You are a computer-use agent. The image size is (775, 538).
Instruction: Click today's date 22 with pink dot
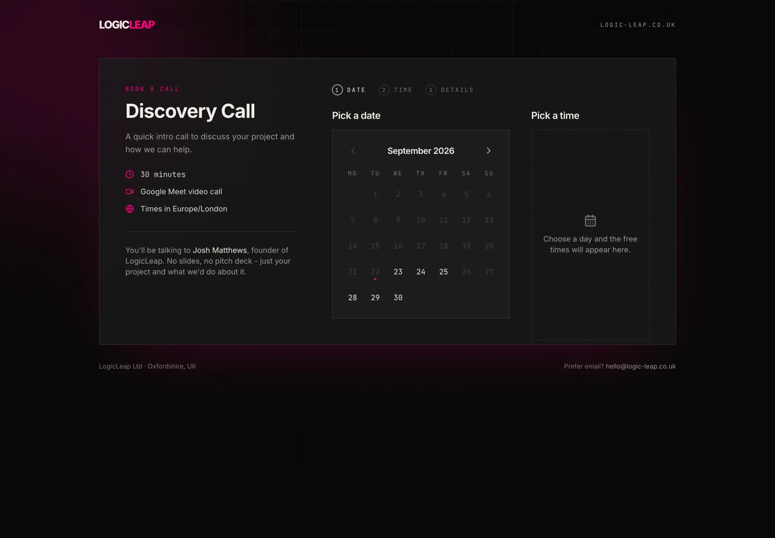tap(375, 272)
